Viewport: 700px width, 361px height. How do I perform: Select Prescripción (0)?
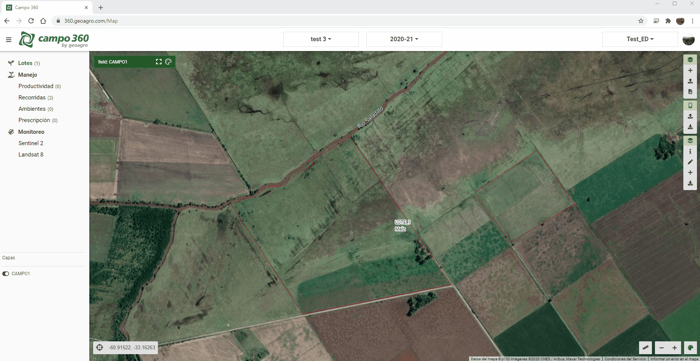point(38,120)
